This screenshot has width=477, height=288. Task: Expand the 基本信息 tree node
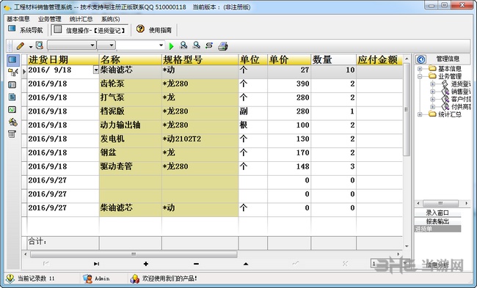[x=420, y=69]
